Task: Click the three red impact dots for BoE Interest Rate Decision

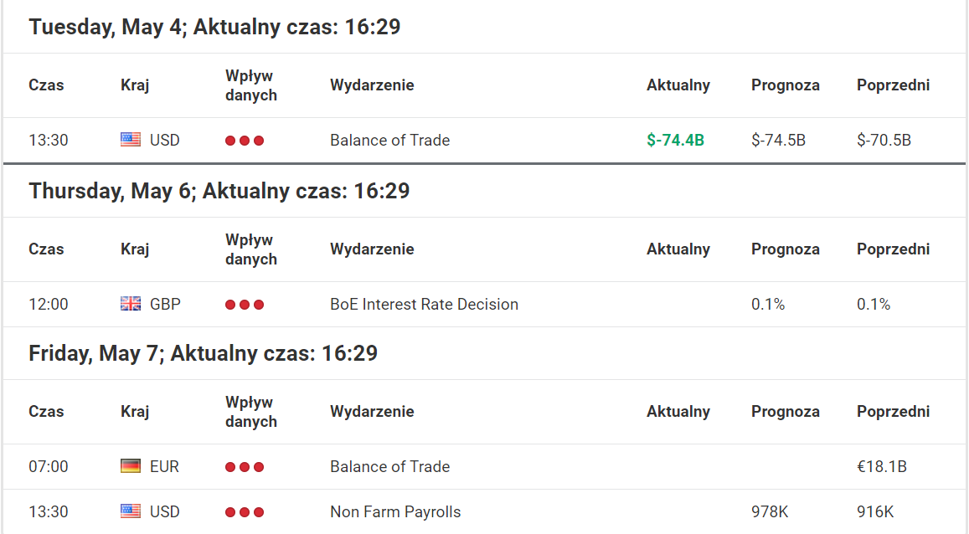Action: pyautogui.click(x=245, y=305)
